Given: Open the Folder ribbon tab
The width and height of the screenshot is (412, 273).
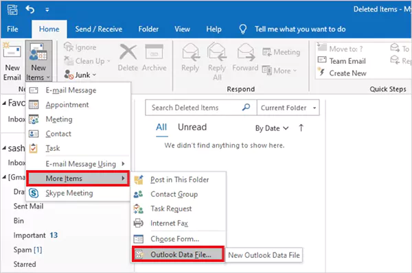Looking at the screenshot, I should (x=148, y=29).
